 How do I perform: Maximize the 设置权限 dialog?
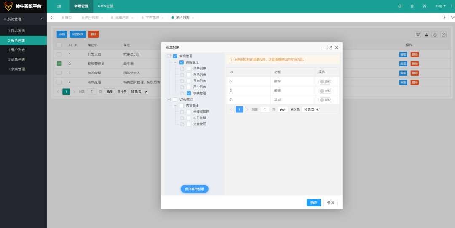point(330,48)
